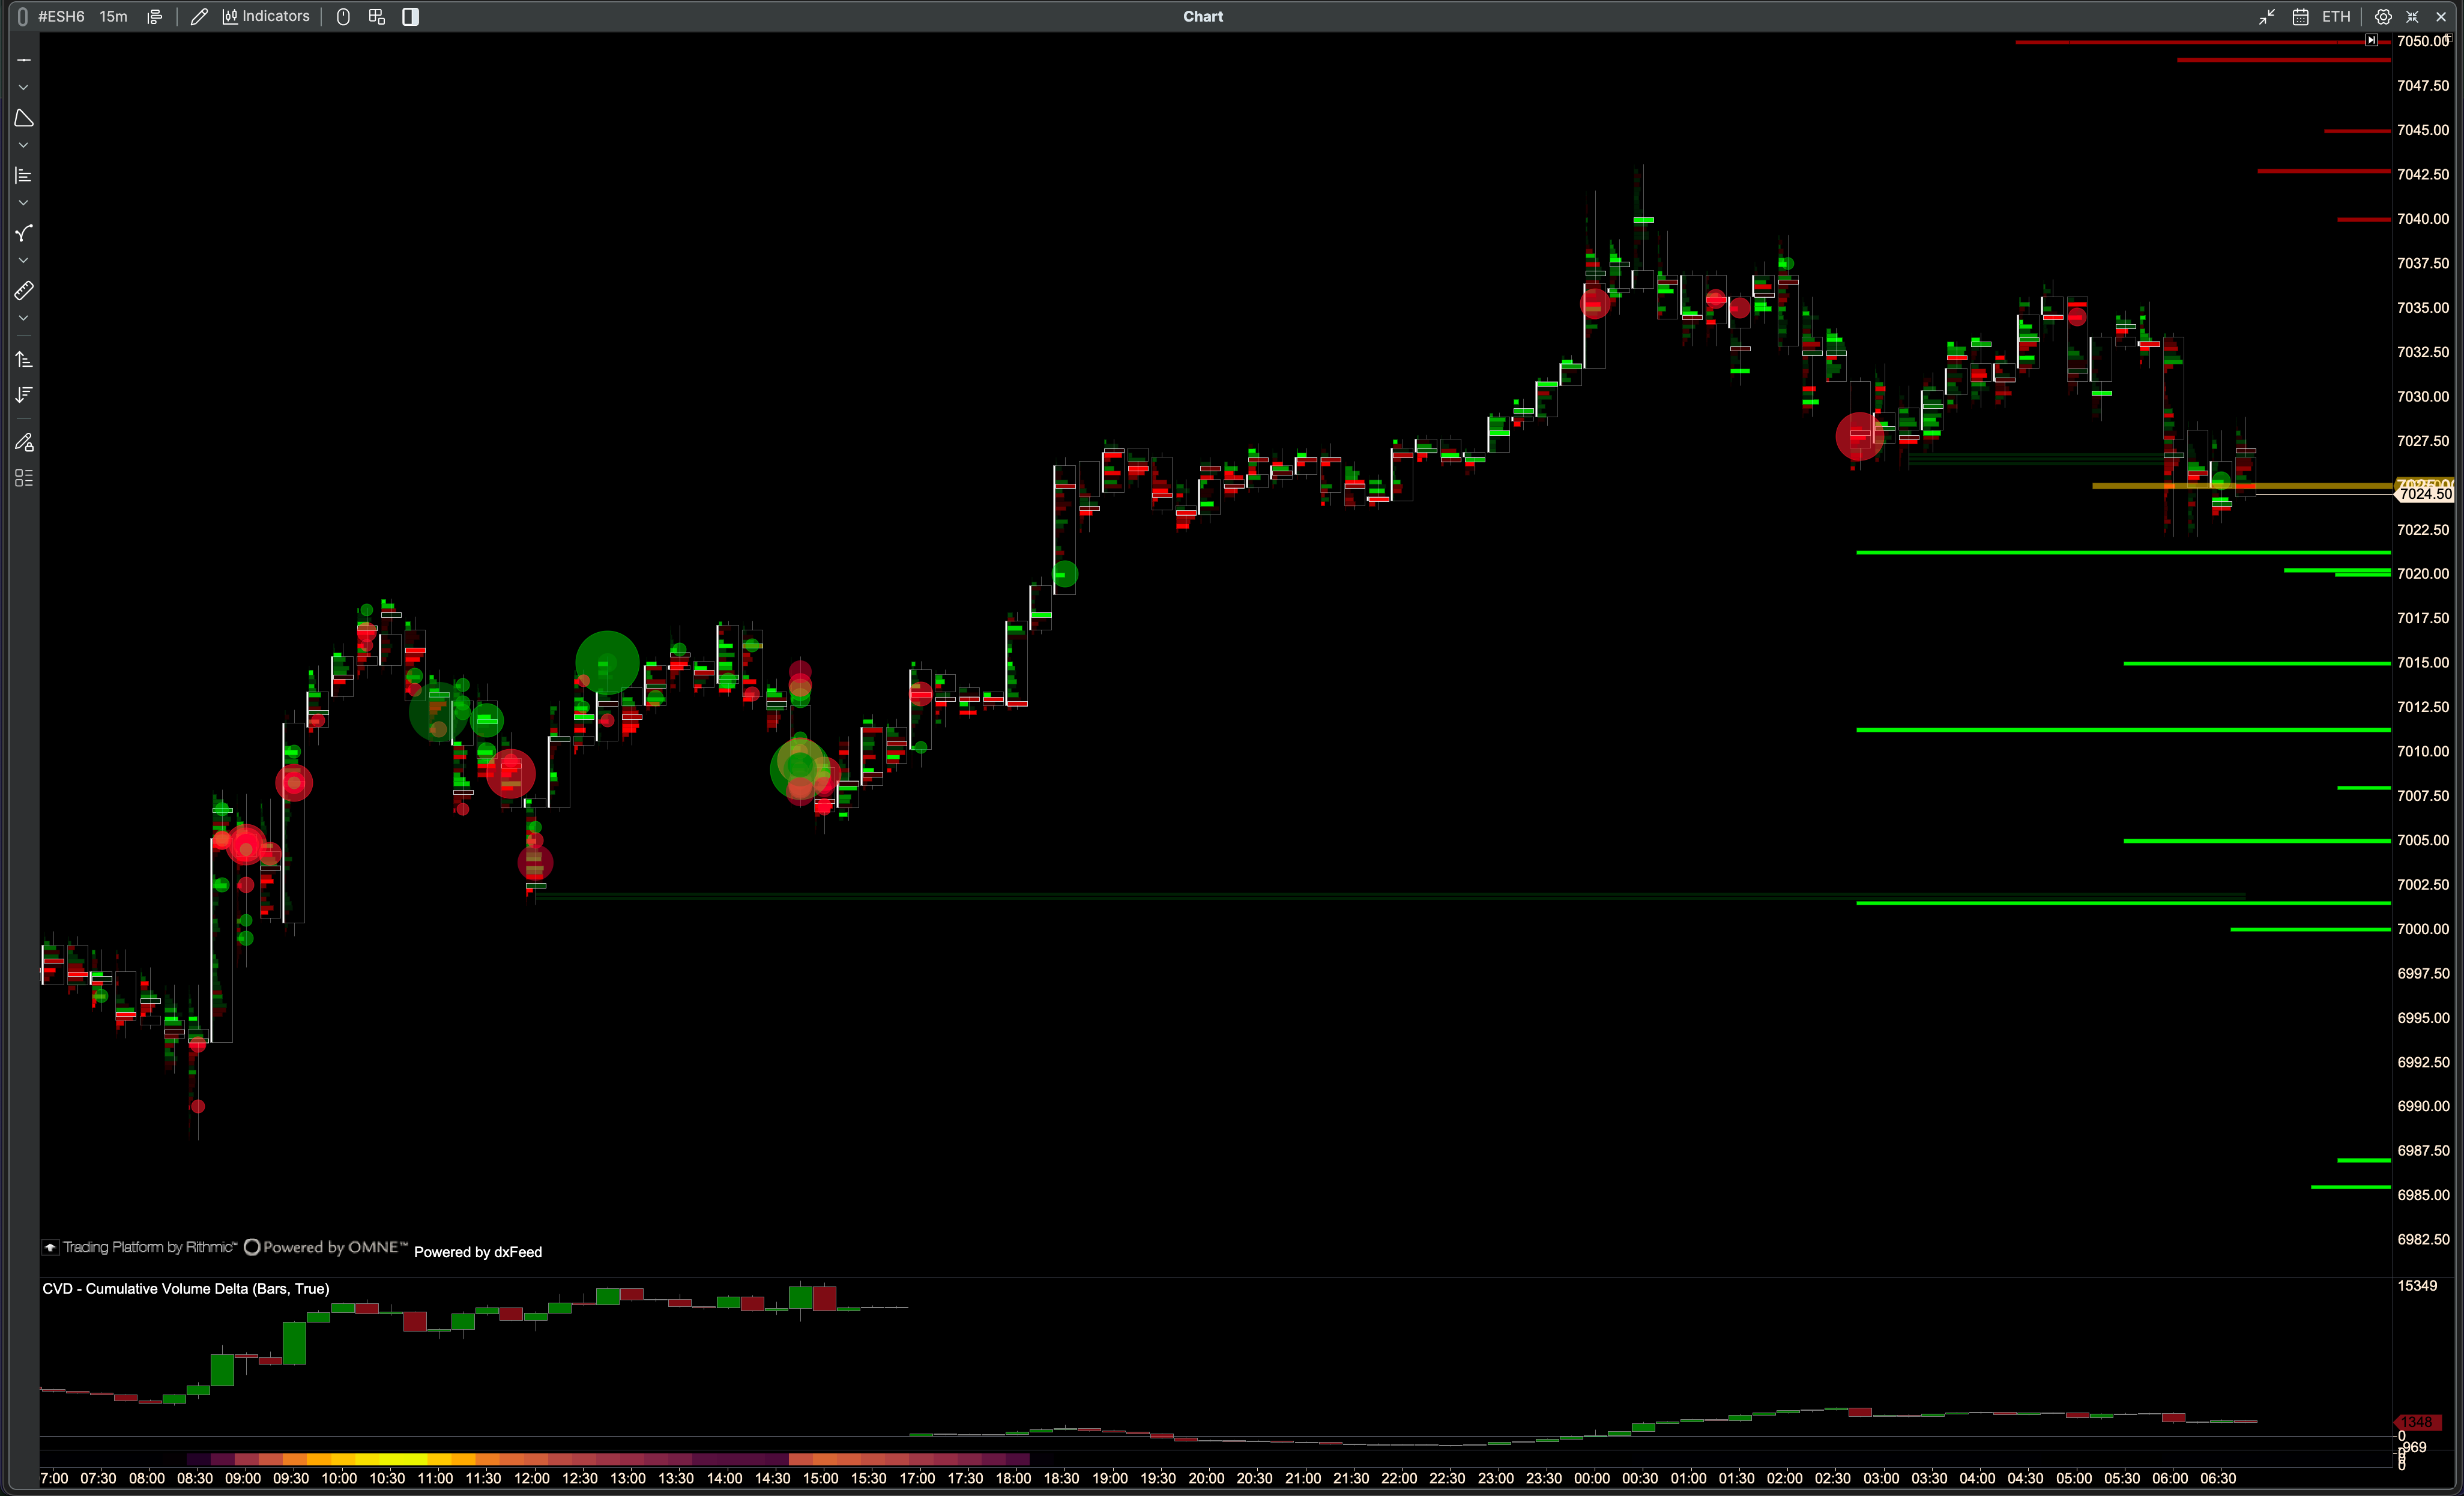The image size is (2464, 1496).
Task: Select the curve path drawing tool
Action: tap(24, 233)
